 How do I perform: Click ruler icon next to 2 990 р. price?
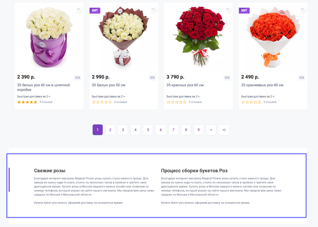coord(152,78)
